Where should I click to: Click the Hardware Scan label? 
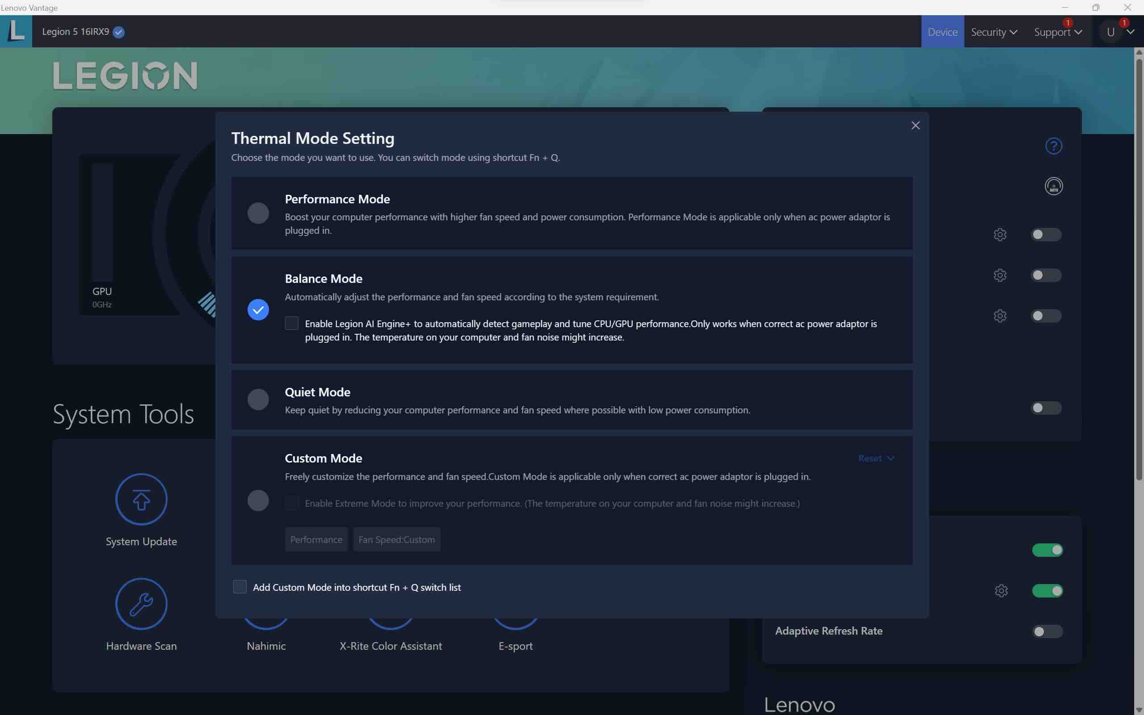141,646
